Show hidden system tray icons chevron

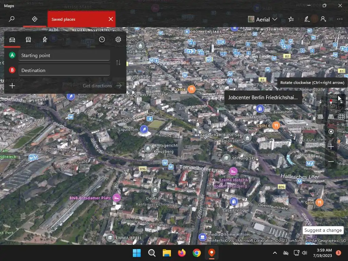pos(275,253)
